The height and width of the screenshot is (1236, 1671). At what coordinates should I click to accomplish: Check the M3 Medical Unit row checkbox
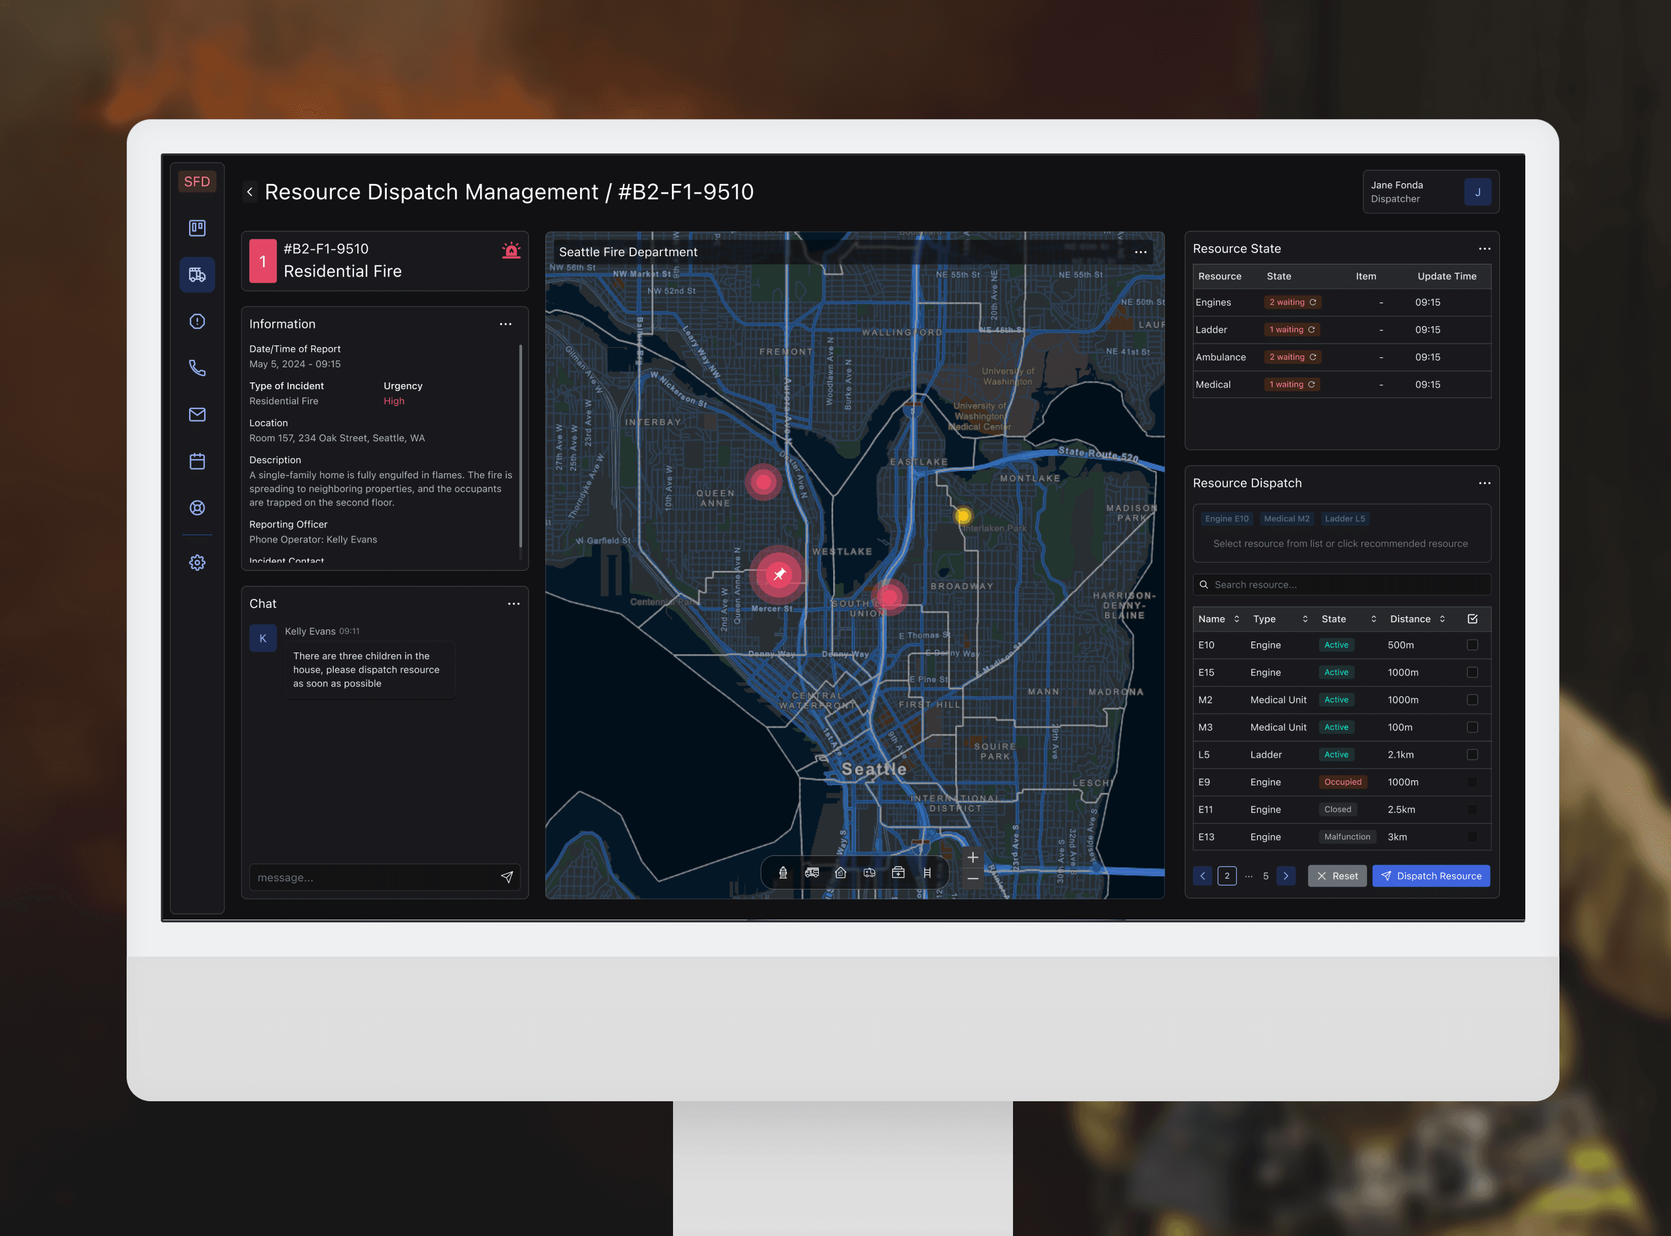pyautogui.click(x=1472, y=727)
